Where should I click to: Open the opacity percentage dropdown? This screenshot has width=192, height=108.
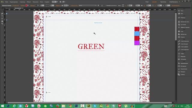68,5
